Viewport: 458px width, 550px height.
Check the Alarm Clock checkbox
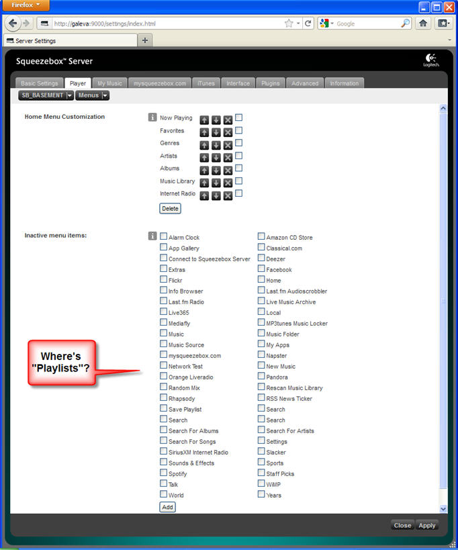(x=164, y=237)
